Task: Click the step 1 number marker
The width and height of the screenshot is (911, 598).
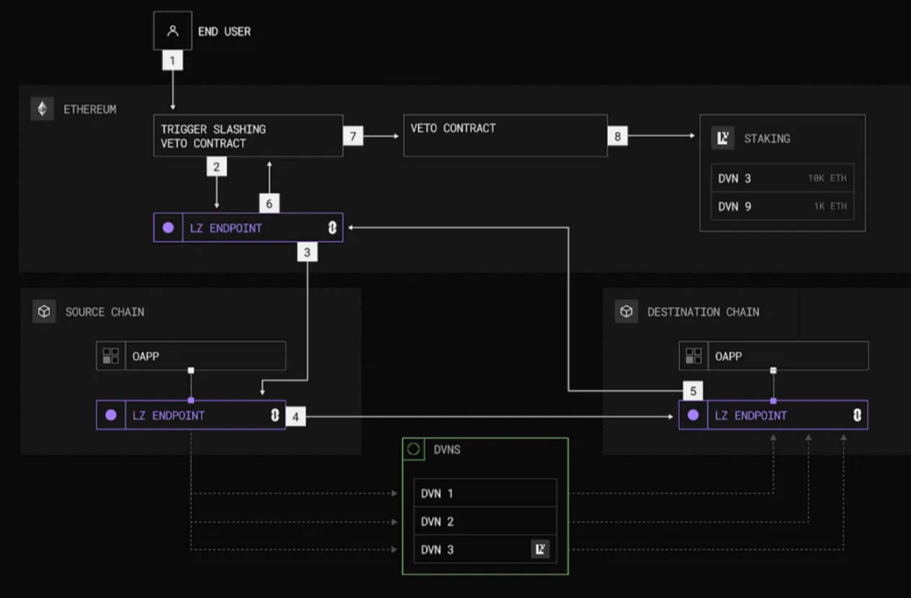Action: click(173, 61)
